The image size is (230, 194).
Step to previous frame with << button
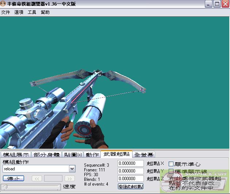37,178
